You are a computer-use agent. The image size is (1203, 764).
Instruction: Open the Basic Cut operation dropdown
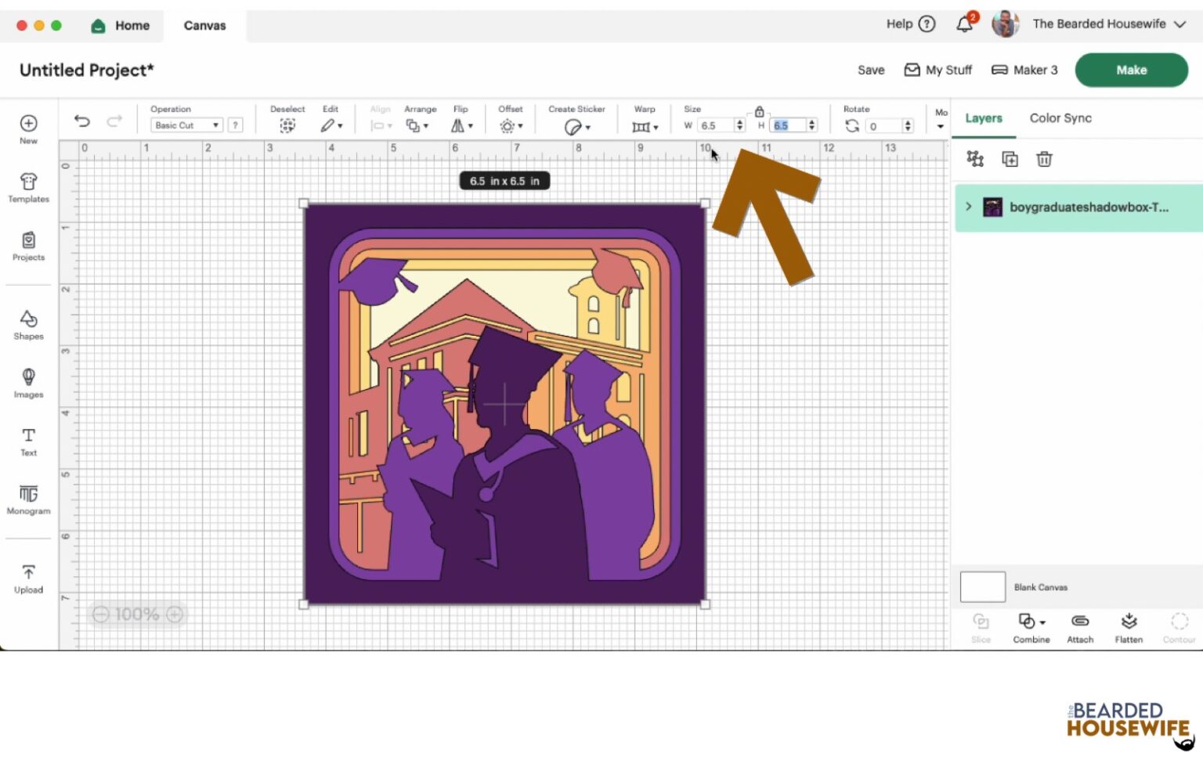[x=186, y=124]
